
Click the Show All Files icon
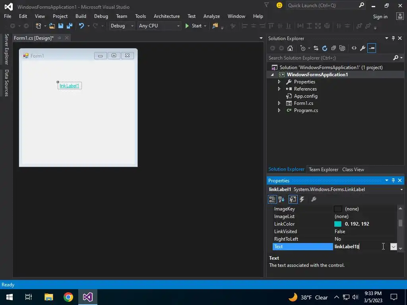pos(342,48)
